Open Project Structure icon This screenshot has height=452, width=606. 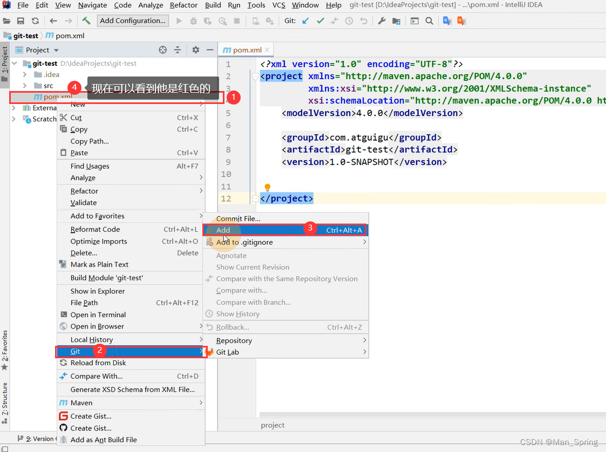click(x=396, y=21)
